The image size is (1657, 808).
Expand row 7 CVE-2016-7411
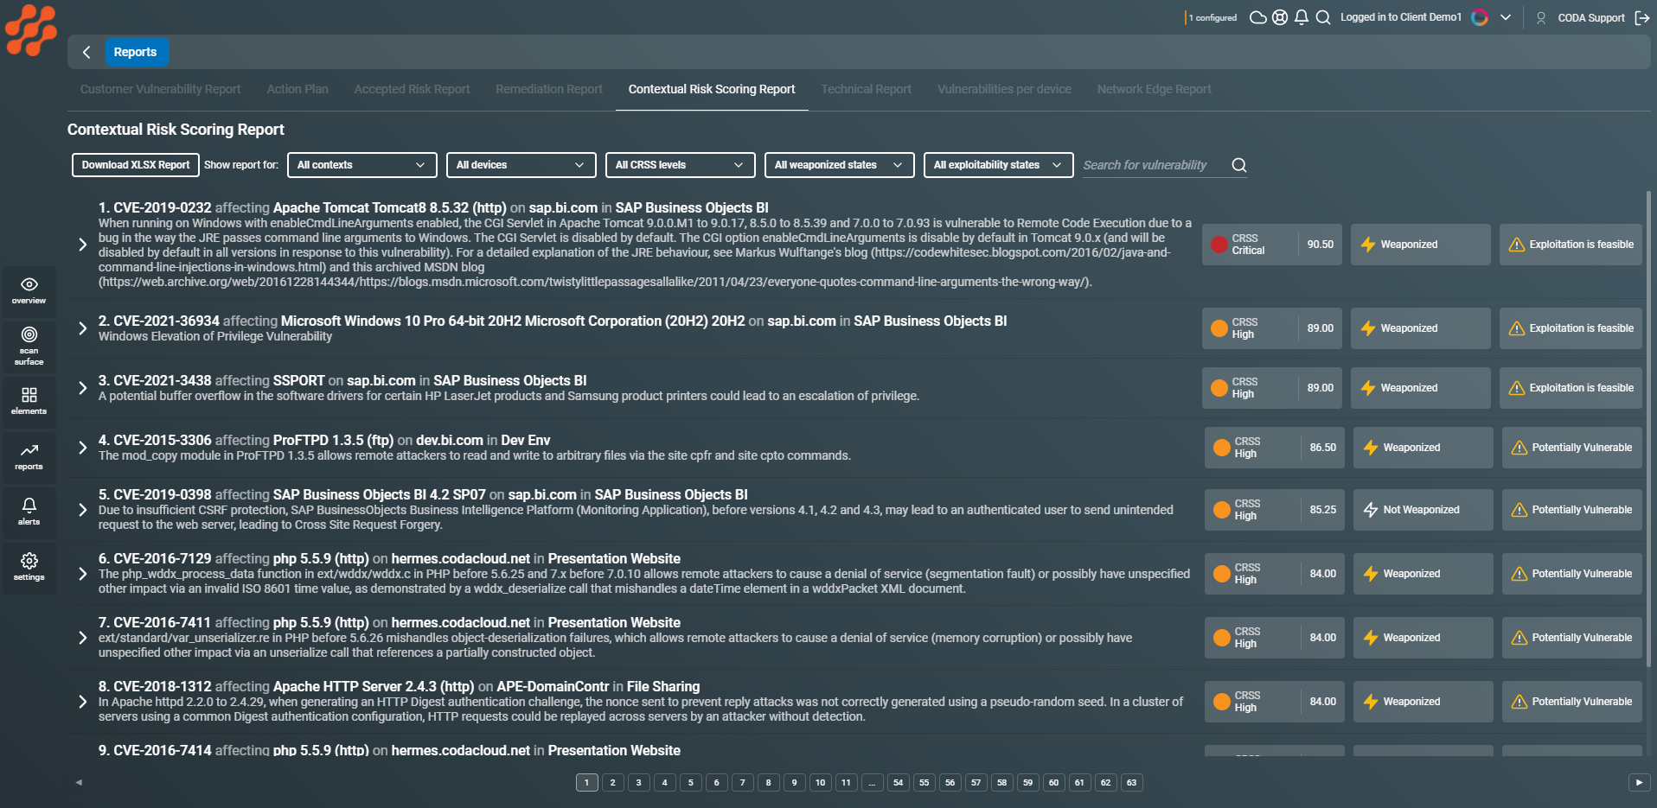point(83,638)
